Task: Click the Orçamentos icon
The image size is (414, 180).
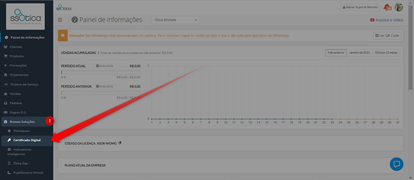Action: [5, 75]
